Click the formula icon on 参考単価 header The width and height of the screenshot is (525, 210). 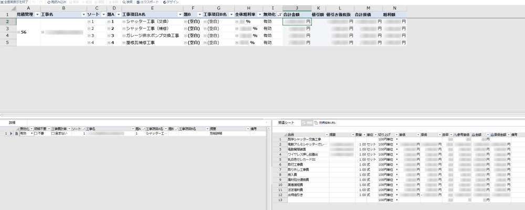pos(455,135)
